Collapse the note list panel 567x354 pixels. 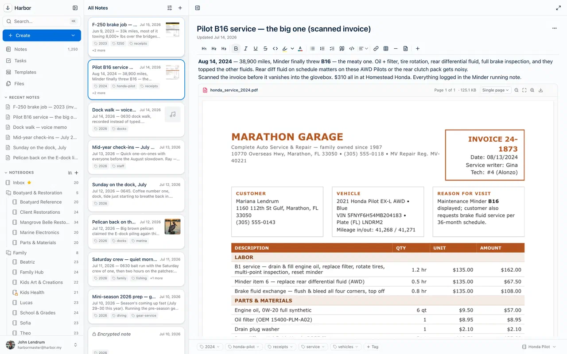198,8
